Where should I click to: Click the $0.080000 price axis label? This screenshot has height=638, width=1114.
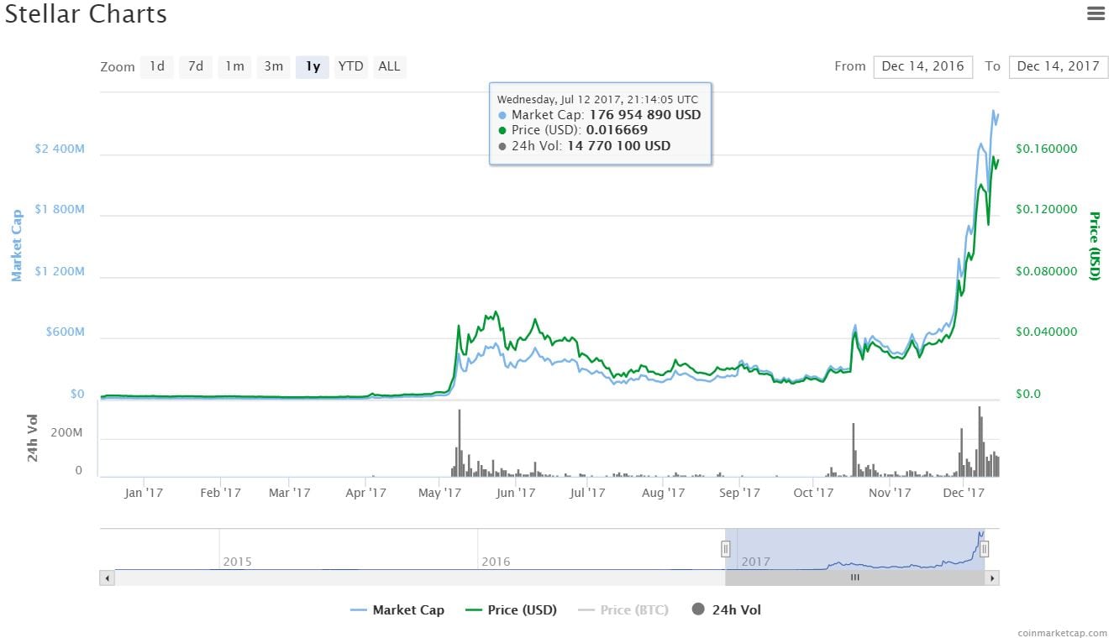[1046, 271]
